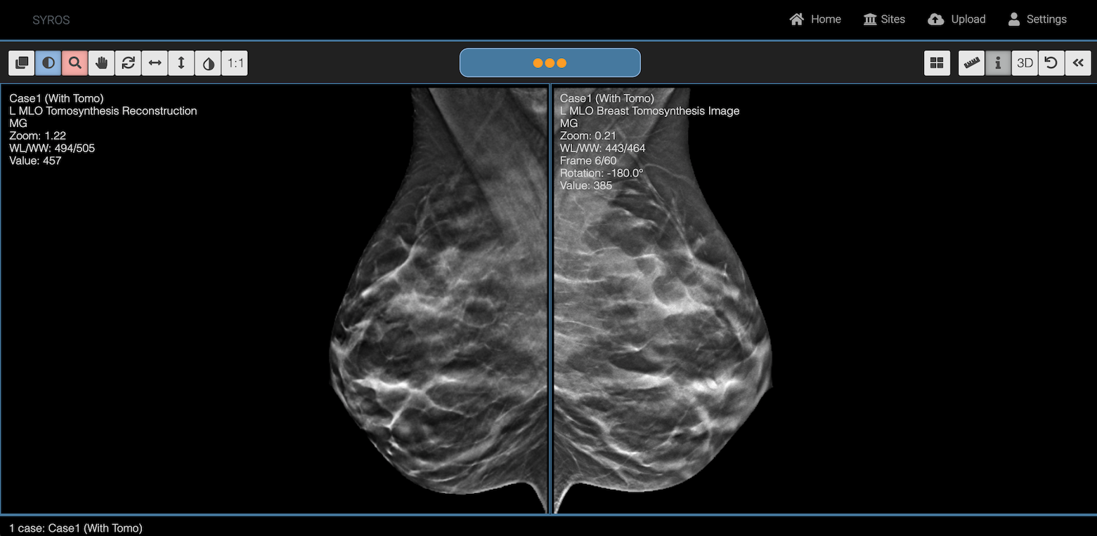The image size is (1097, 536).
Task: Open the Upload page
Action: click(x=956, y=19)
